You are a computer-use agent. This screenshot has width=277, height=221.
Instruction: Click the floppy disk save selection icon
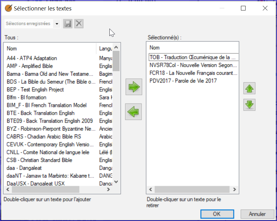point(68,24)
